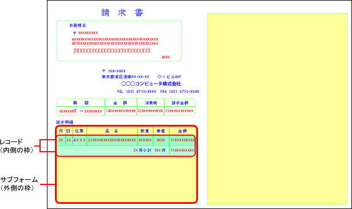352x209 pixels.
Task: Click the 請求明細 label
Action: (x=65, y=122)
